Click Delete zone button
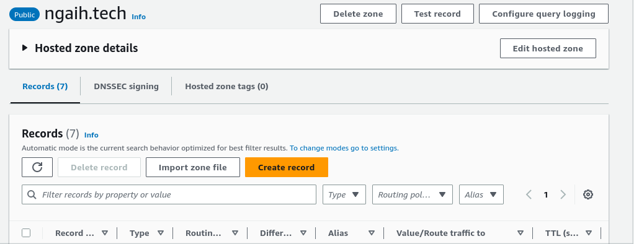 tap(358, 14)
